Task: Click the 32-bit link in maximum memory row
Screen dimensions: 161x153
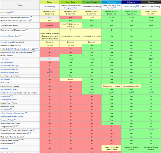Action: (x=27, y=21)
